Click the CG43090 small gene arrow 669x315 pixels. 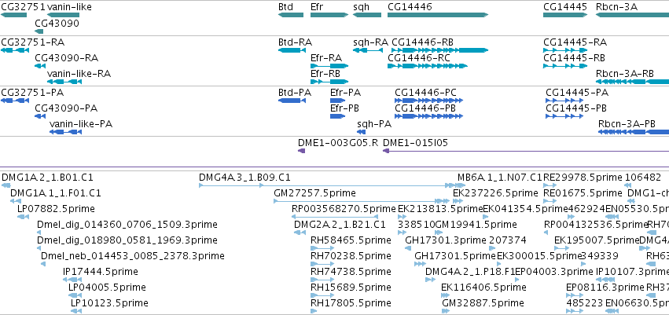tap(39, 31)
